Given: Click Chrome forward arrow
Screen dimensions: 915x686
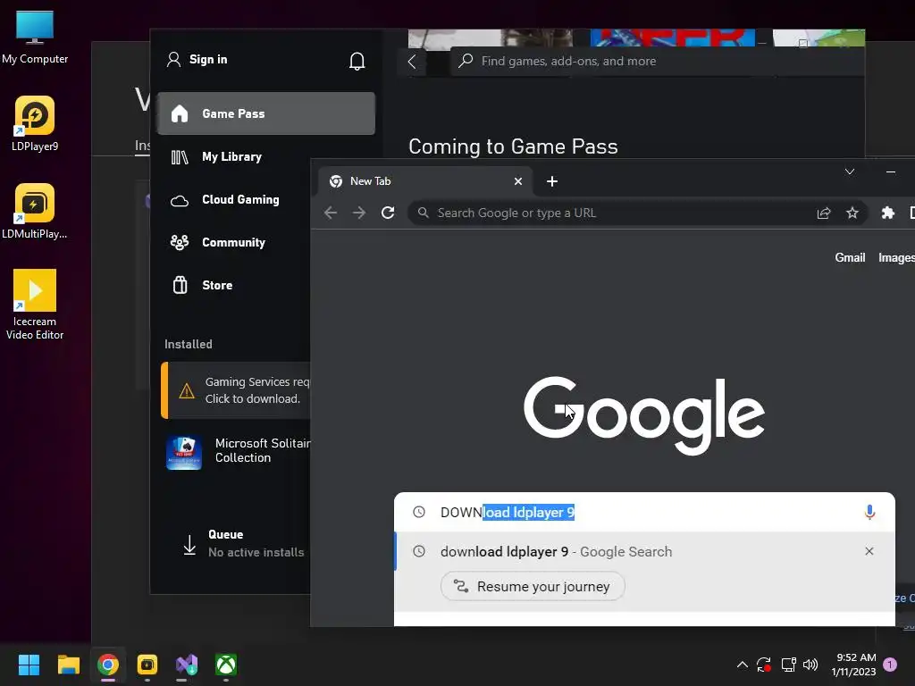Looking at the screenshot, I should [x=359, y=213].
